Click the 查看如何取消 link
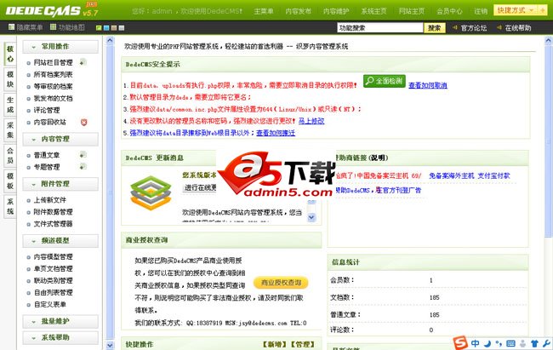The height and width of the screenshot is (350, 553). 428,85
